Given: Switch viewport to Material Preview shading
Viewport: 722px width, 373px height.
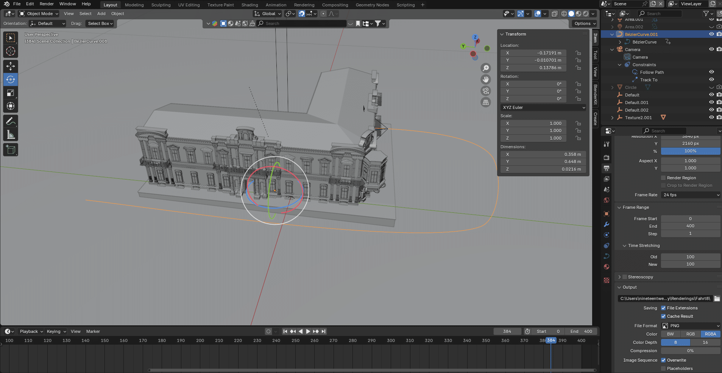Looking at the screenshot, I should (x=578, y=14).
